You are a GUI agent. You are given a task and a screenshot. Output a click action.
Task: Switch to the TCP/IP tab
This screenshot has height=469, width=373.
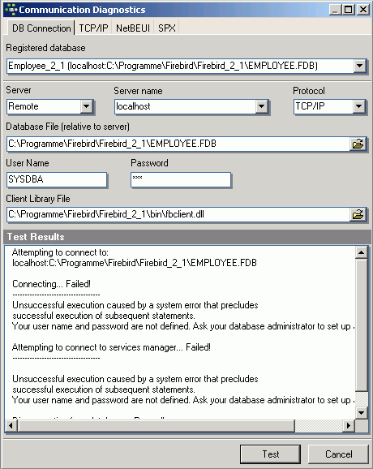pos(93,28)
